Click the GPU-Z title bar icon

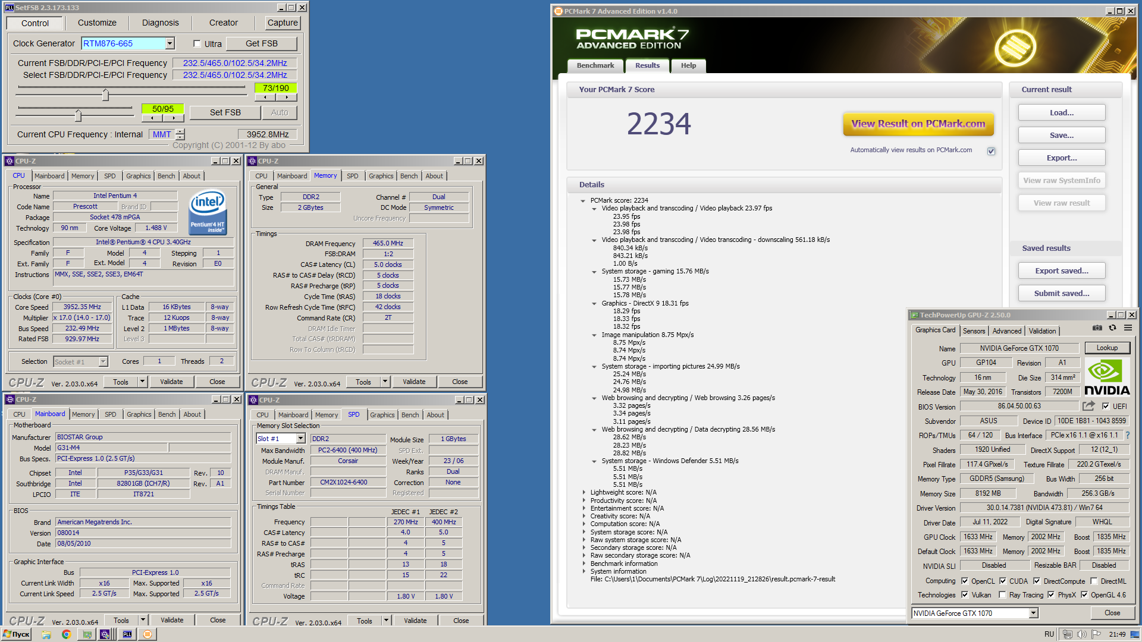click(914, 315)
